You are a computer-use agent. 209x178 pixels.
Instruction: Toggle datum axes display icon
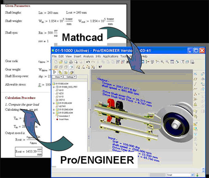(x=83, y=67)
